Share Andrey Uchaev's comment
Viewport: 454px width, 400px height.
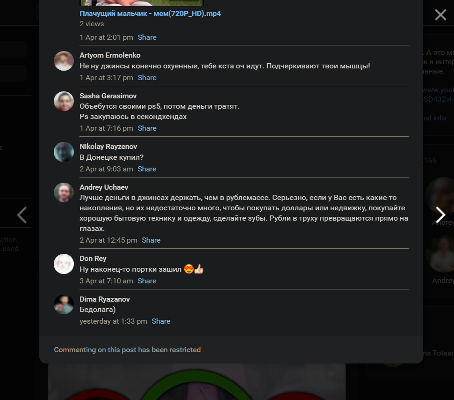click(x=151, y=240)
